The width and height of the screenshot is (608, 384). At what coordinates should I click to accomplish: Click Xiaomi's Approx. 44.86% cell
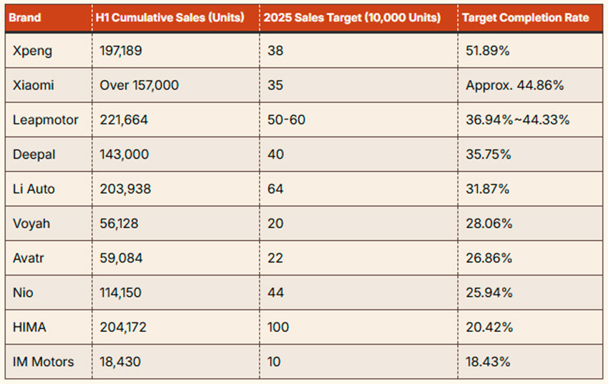coord(514,85)
